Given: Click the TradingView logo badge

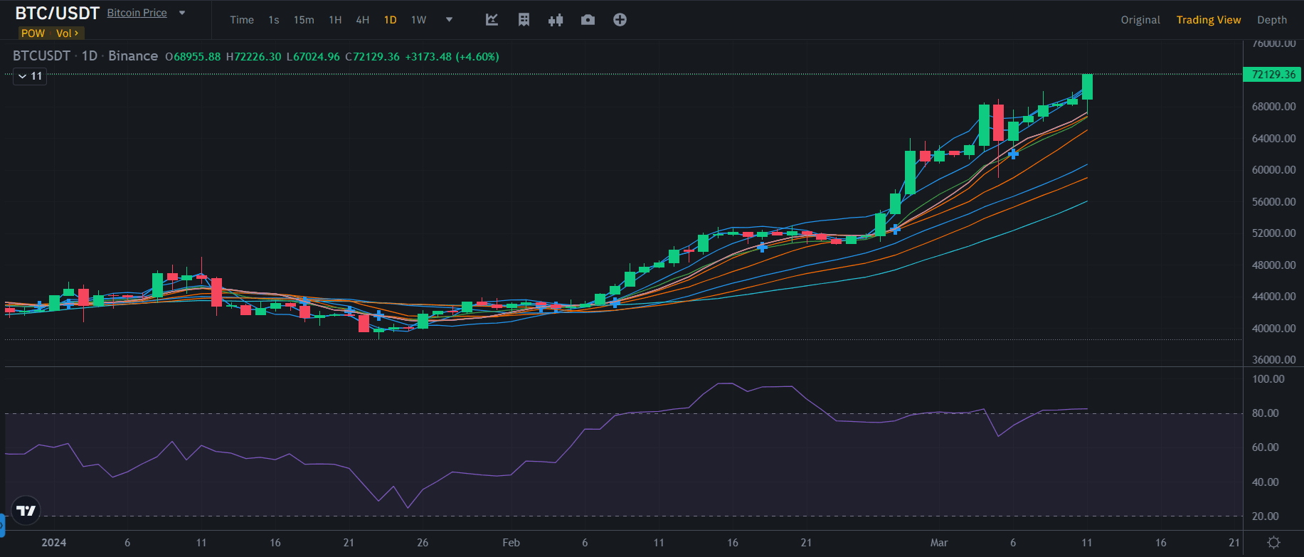Looking at the screenshot, I should tap(26, 510).
